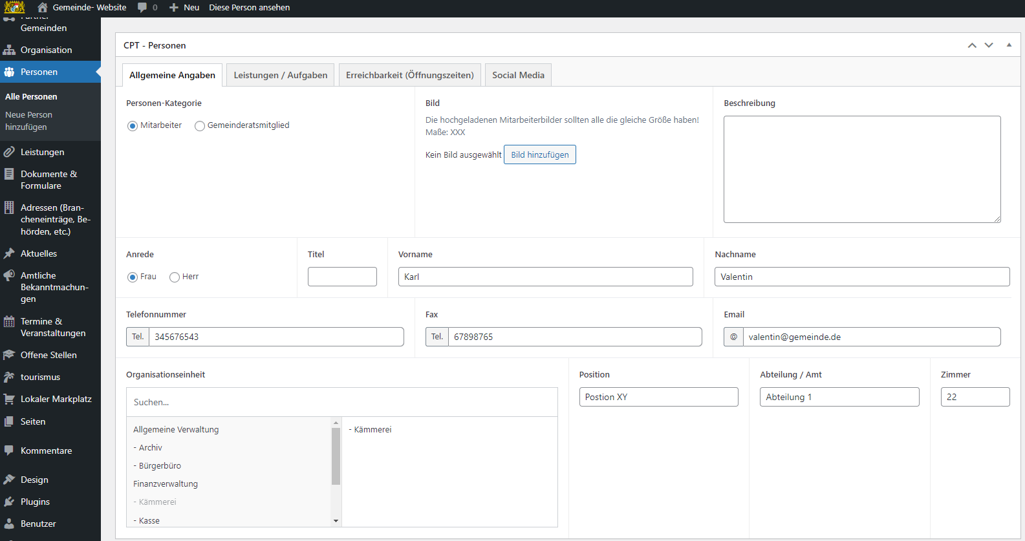Screen dimensions: 1025x541
Task: Open Leistungen via its paperclip icon
Action: coord(9,152)
